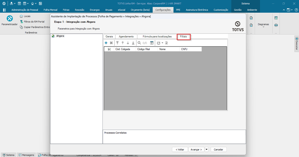Open Assinatura Eletrônica menu
The height and width of the screenshot is (157, 299).
[x=197, y=10]
